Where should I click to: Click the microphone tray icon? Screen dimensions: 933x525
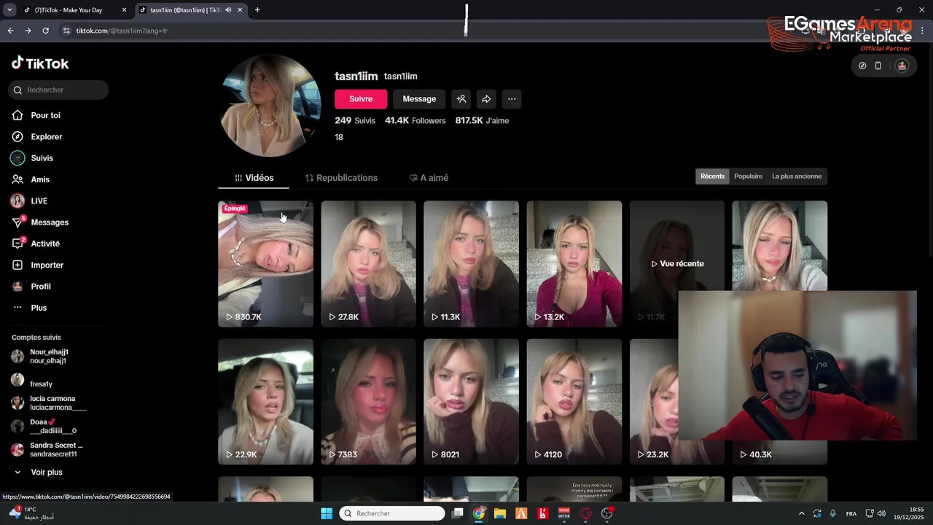point(832,513)
